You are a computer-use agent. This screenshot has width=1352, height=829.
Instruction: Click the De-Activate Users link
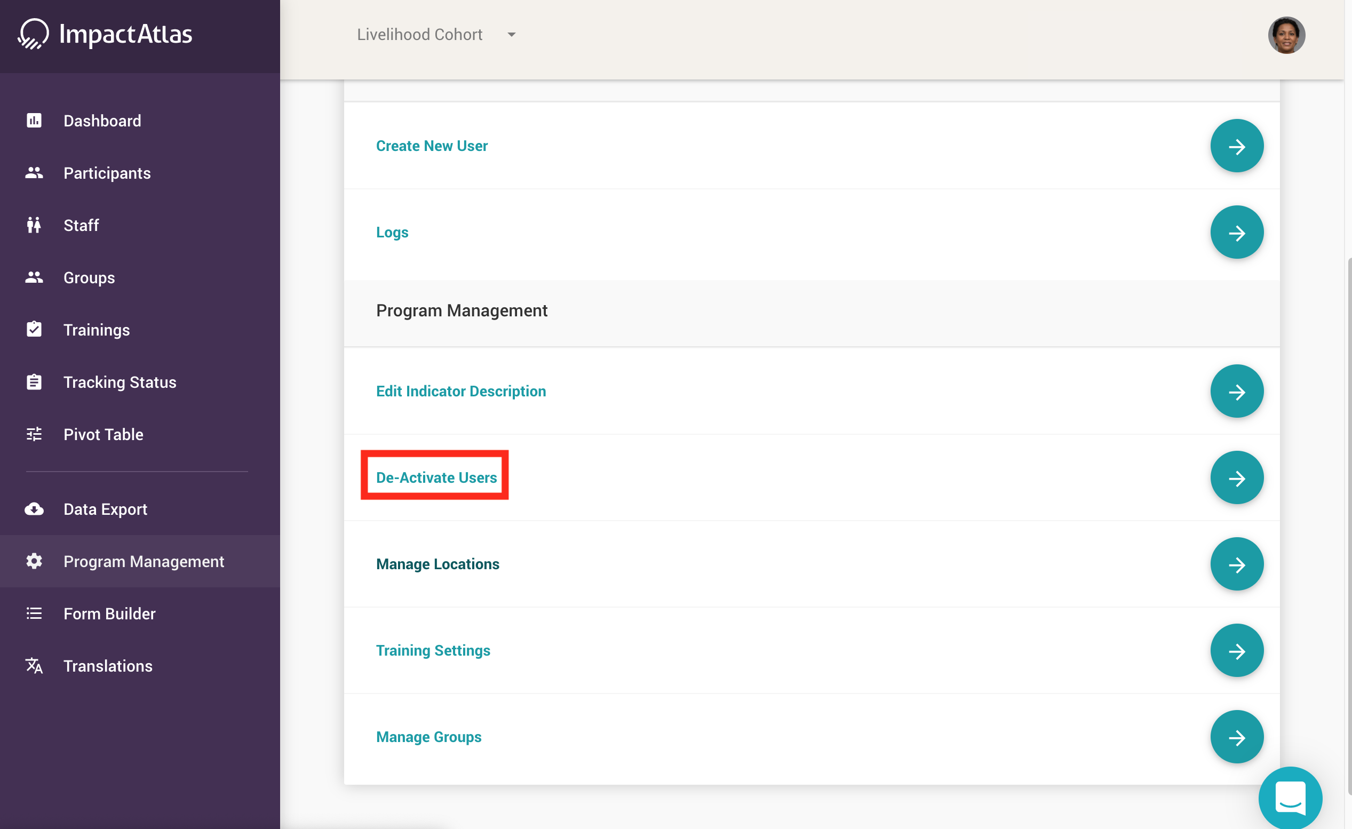436,477
